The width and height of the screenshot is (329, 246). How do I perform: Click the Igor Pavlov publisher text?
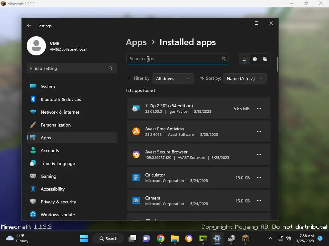click(x=178, y=111)
